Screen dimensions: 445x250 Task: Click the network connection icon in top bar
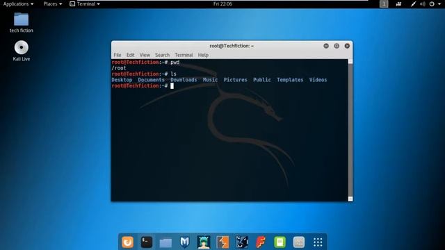click(x=413, y=4)
